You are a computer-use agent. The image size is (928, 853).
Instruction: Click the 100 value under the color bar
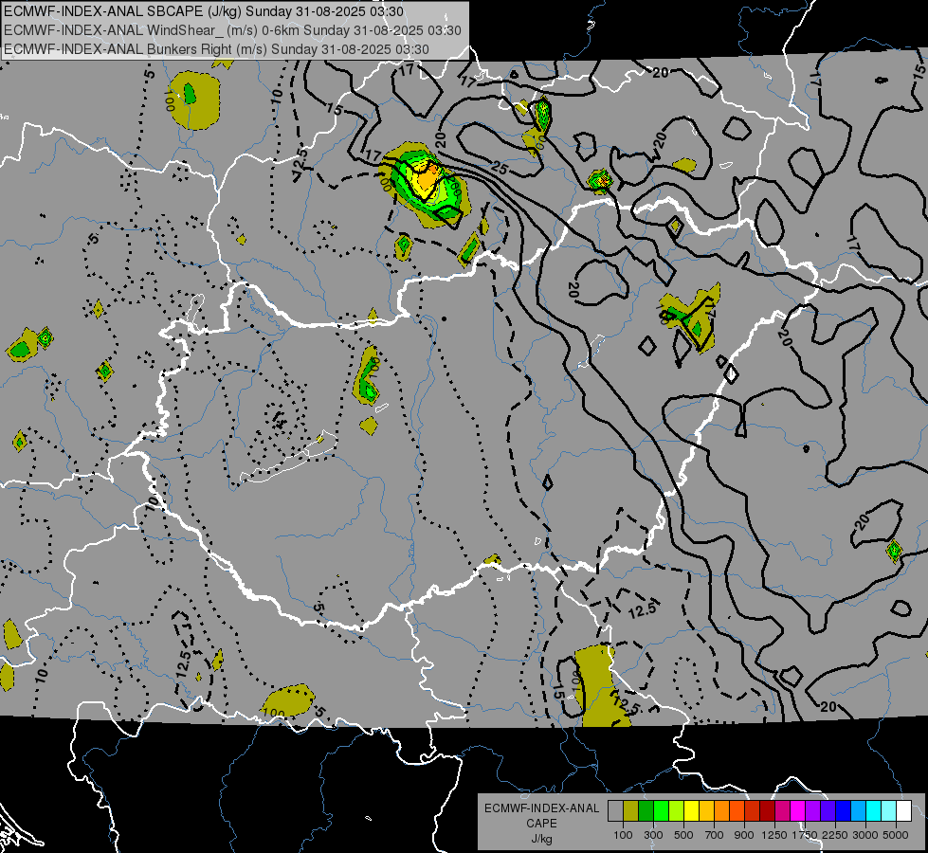coord(623,835)
